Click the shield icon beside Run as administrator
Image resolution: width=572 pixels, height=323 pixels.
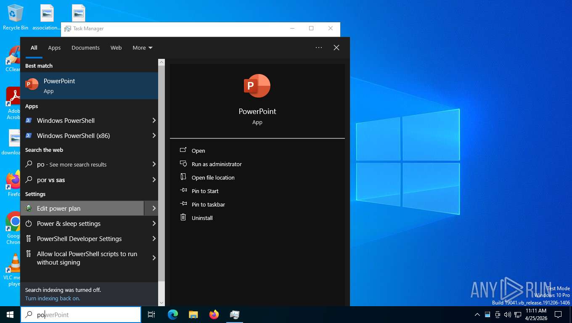coord(183,164)
